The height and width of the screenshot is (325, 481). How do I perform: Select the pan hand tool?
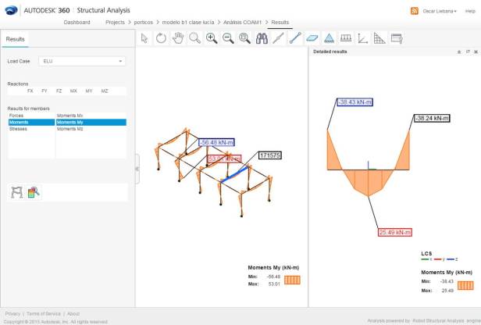coord(177,37)
